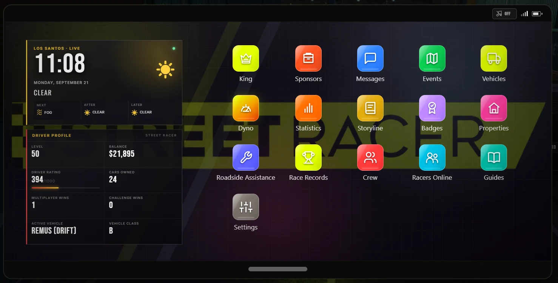
Task: Click the driver rating value 394
Action: [37, 179]
